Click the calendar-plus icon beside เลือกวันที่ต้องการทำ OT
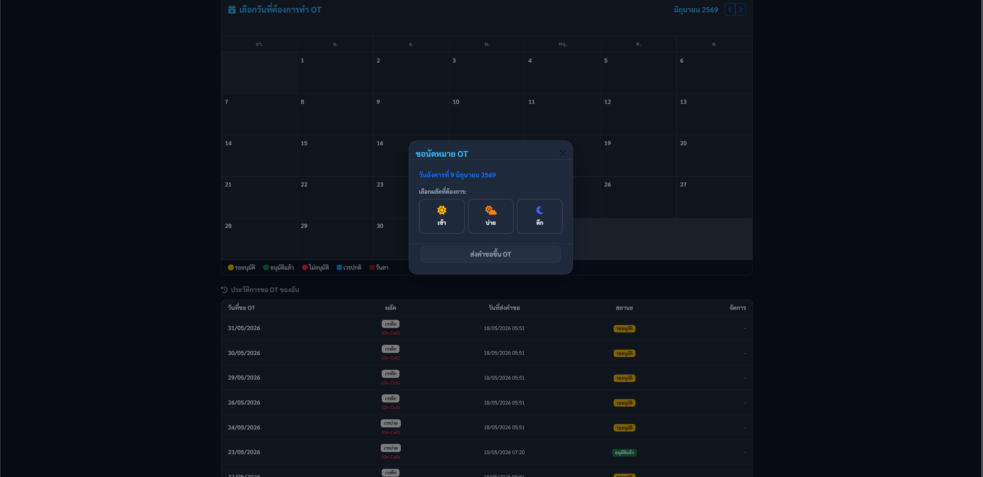The height and width of the screenshot is (477, 983). [232, 10]
